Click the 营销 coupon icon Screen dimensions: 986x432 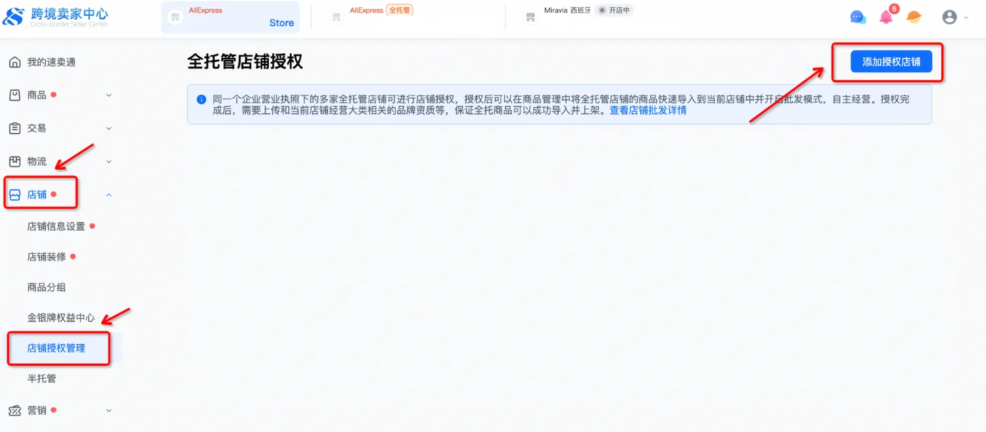tap(14, 410)
